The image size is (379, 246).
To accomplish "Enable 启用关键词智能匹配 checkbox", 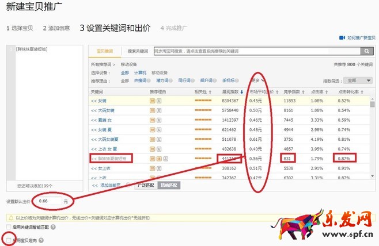I will 7,228.
